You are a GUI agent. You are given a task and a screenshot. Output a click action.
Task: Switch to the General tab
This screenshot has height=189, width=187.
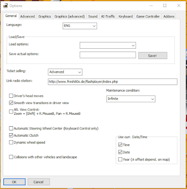point(11,16)
